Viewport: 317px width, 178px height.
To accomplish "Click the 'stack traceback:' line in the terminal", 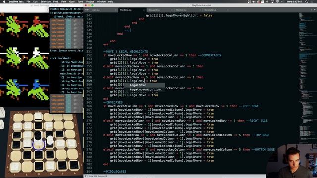I will 60,58.
